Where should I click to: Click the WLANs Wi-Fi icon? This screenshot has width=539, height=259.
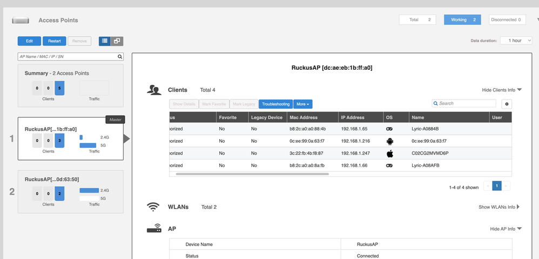153,207
